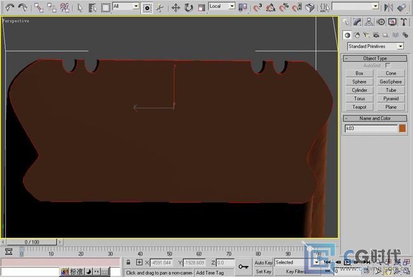
Task: Click the Cylinder primitive button
Action: 359,90
